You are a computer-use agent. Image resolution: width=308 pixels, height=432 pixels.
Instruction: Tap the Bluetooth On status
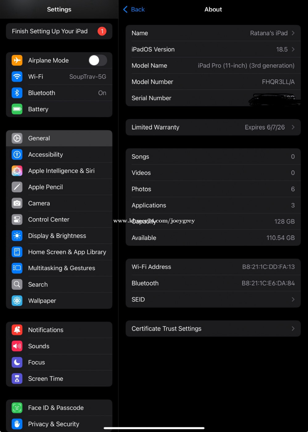(x=102, y=93)
